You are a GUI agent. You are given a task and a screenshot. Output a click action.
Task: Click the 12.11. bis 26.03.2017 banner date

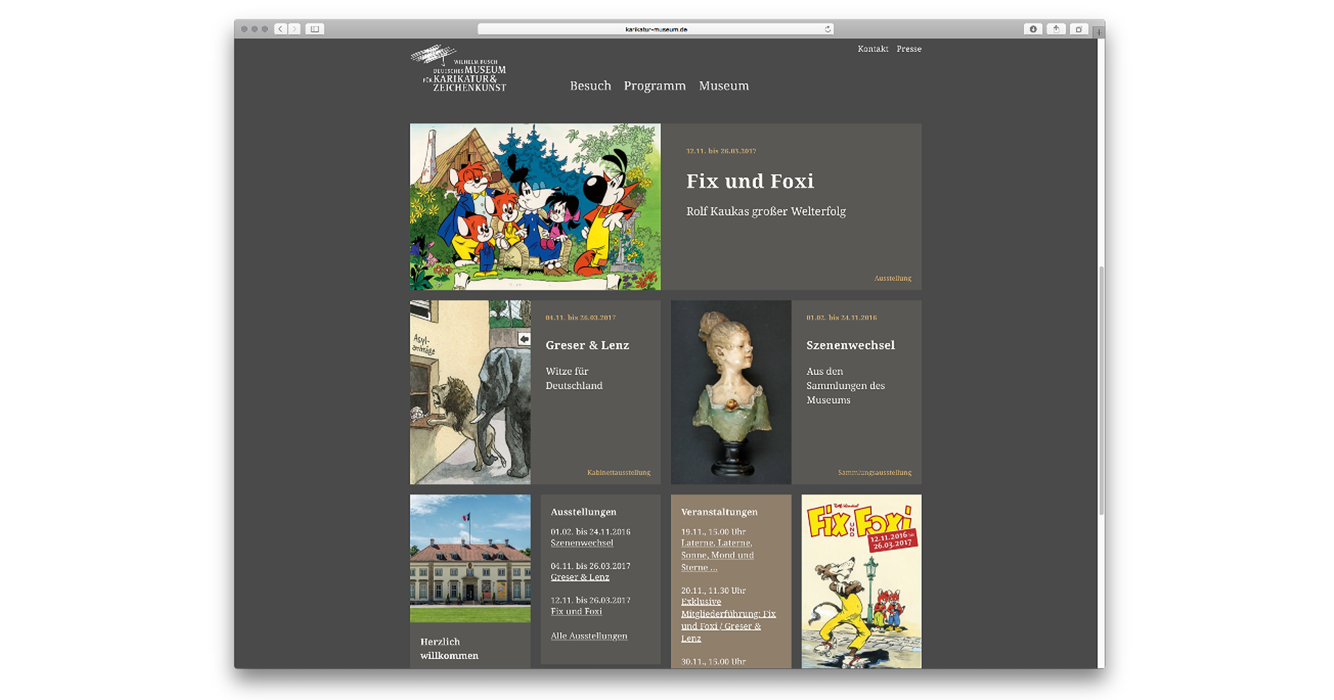coord(721,151)
